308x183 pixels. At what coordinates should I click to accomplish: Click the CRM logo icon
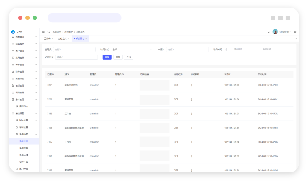tap(13, 32)
